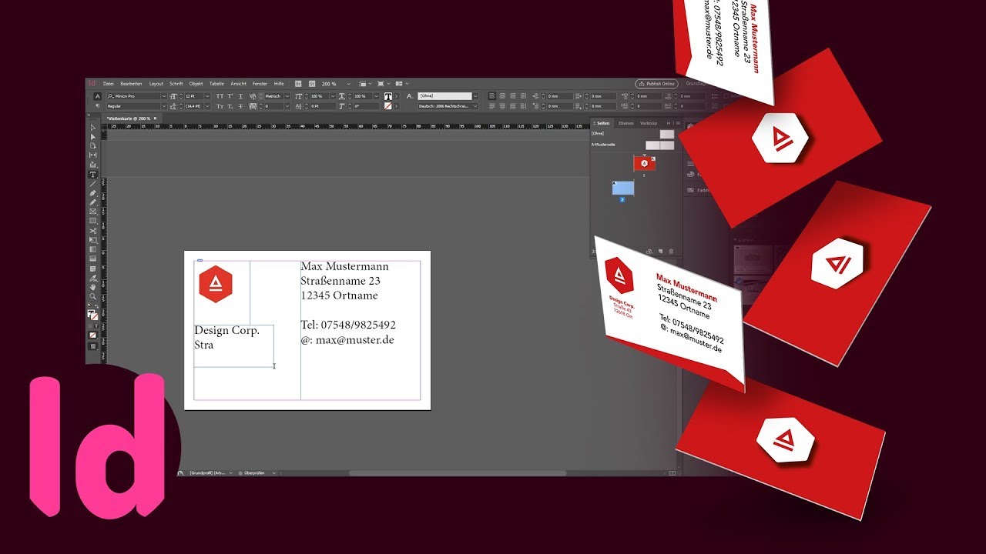
Task: Align paragraph left
Action: tap(491, 96)
